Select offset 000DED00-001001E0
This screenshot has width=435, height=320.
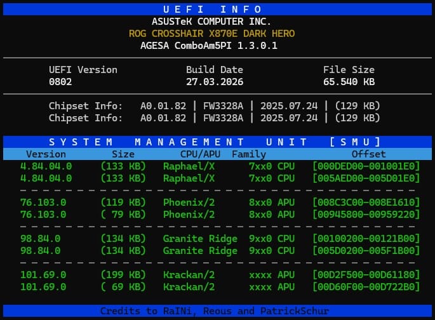[366, 166]
